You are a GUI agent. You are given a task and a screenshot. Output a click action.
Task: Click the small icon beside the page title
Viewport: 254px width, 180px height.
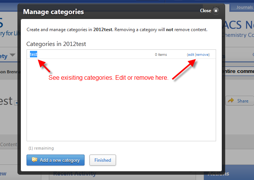pos(16,103)
